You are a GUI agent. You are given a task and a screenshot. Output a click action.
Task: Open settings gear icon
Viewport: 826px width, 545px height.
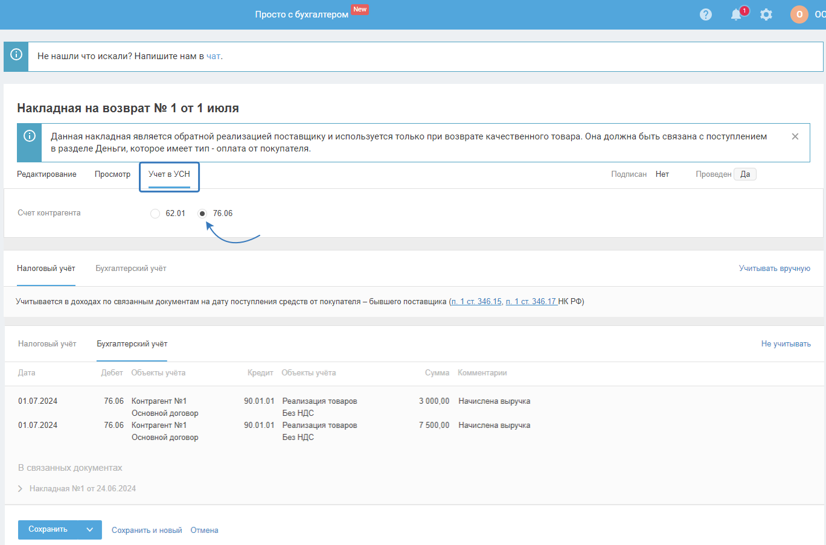tap(766, 14)
